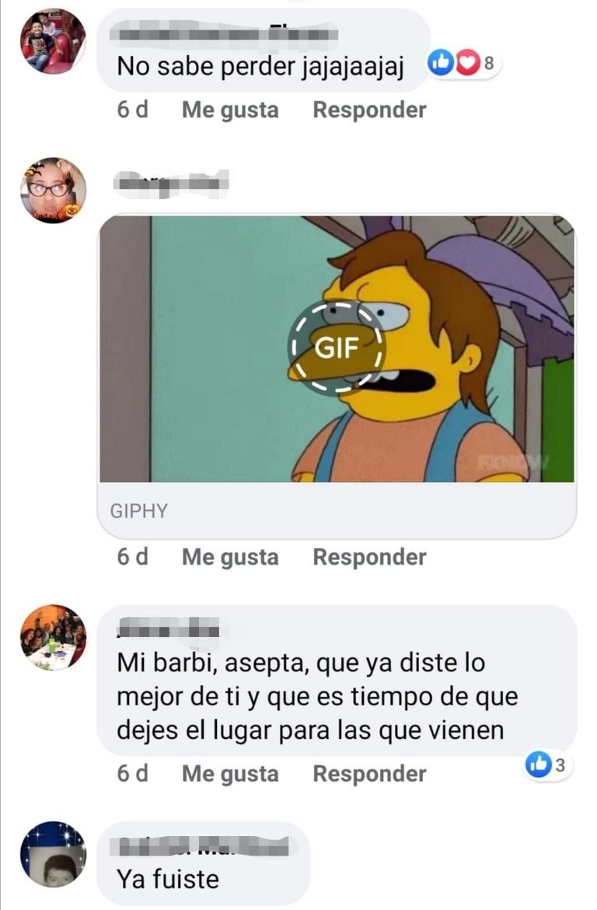Open GIF poster's glasses profile picture

point(53,191)
